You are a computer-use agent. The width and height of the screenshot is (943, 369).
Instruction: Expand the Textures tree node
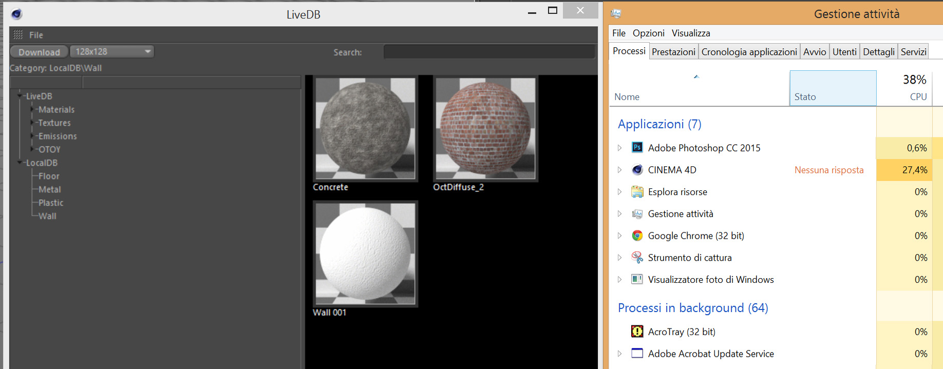32,122
